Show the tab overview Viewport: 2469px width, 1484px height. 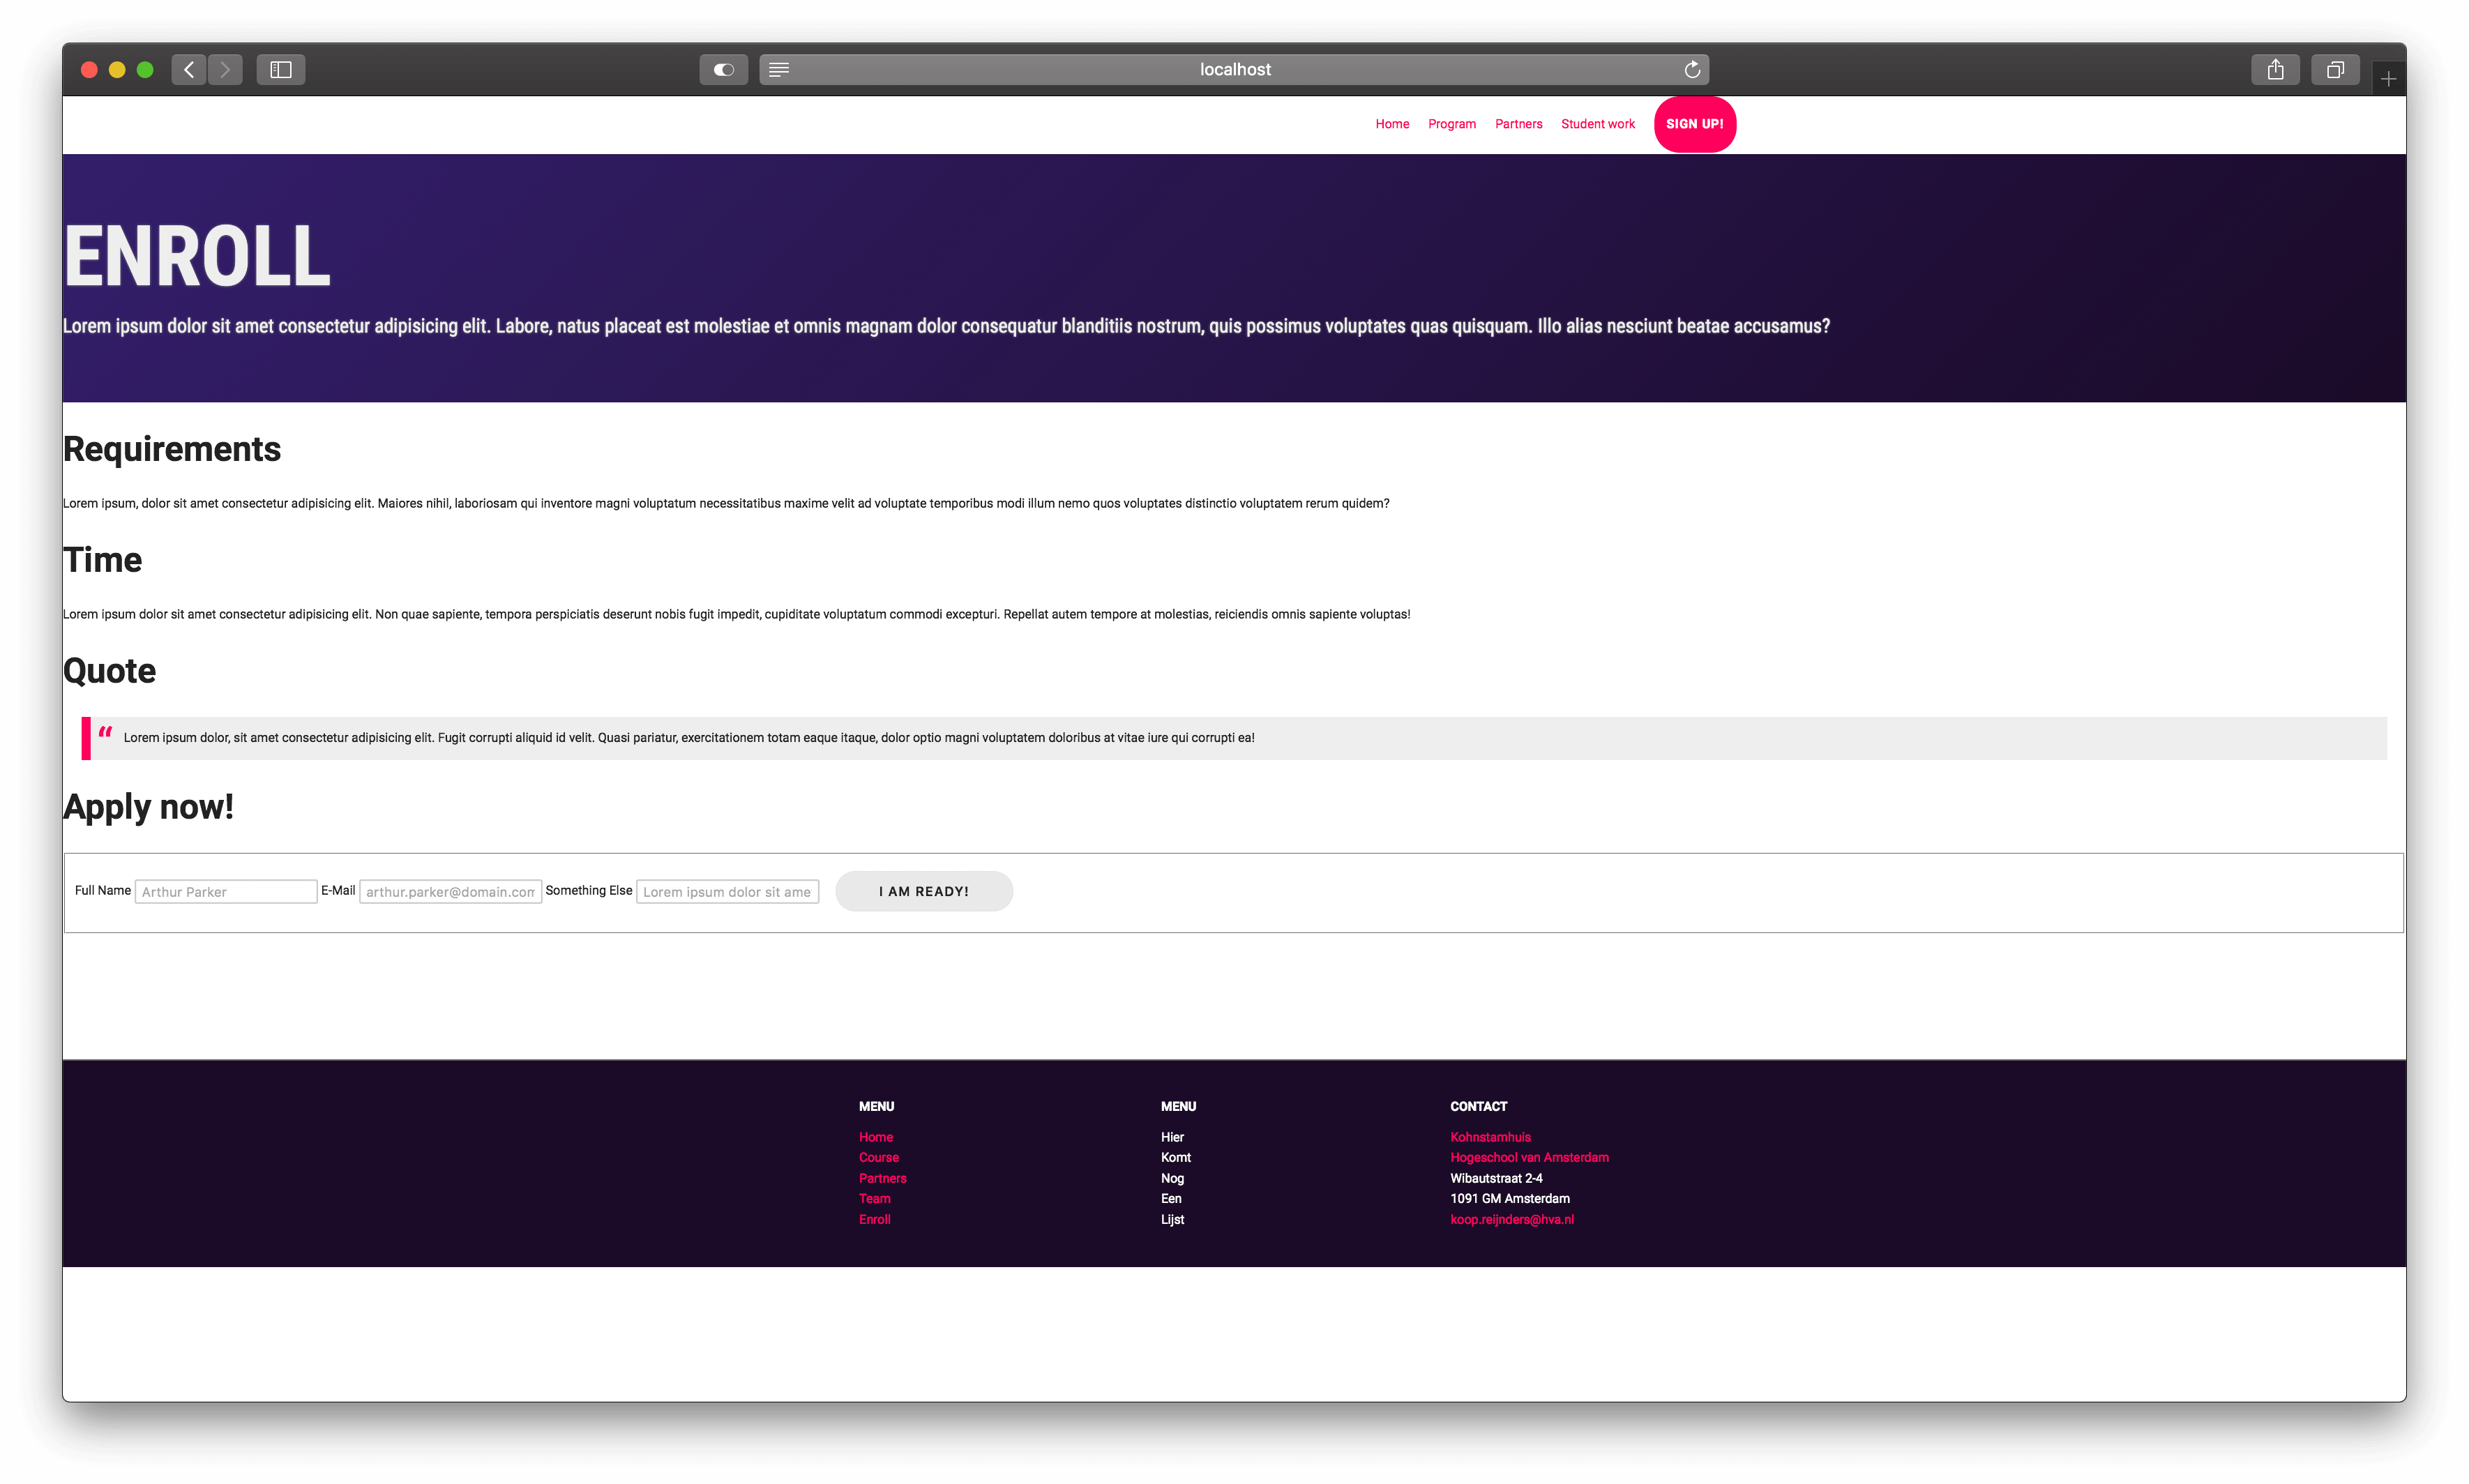coord(2335,69)
